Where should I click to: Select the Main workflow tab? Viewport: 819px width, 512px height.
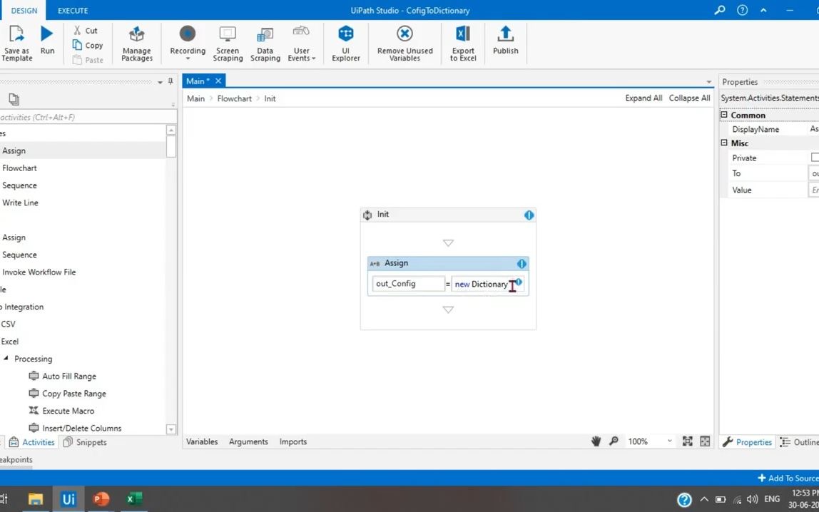(198, 81)
